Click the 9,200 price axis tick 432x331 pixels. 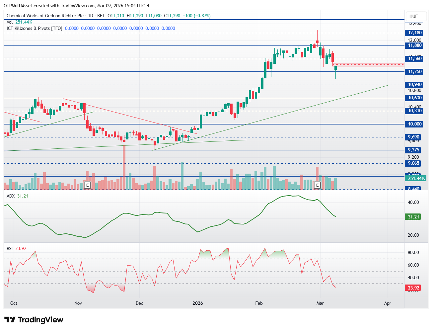tap(413, 157)
